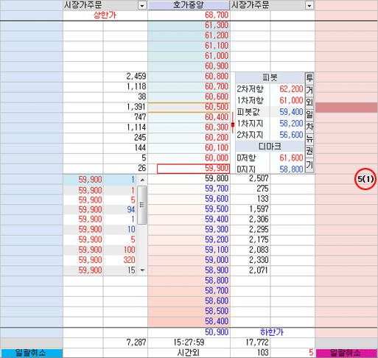Click bid quantity 1,597
Viewport: 378px width, 358px height.
pyautogui.click(x=251, y=209)
